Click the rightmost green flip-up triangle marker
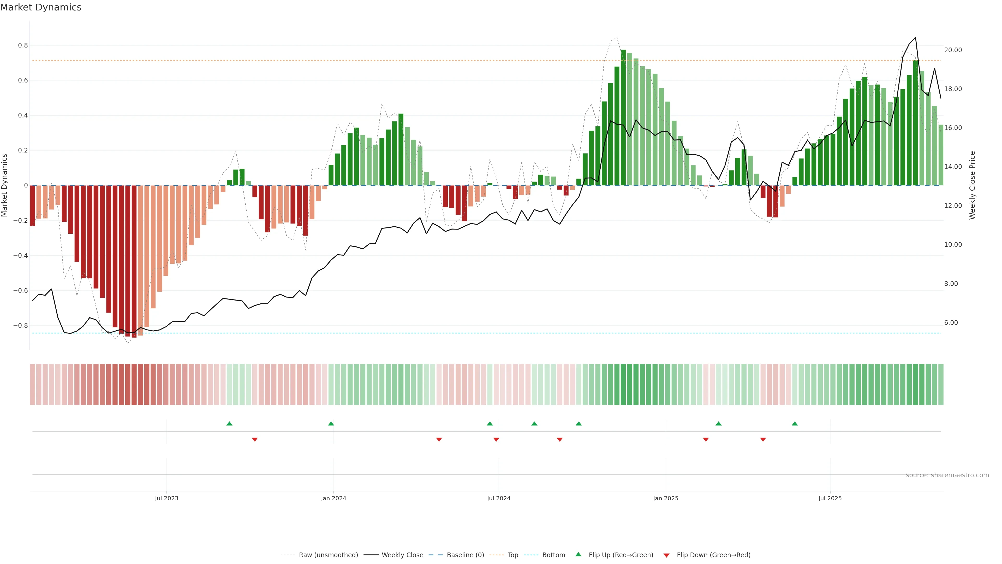The image size is (1002, 564). click(795, 424)
